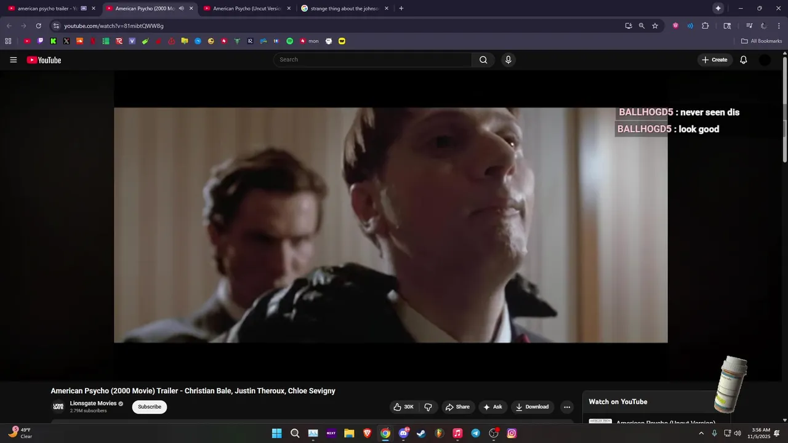Open the Create menu button
Screen dimensions: 788x443
714,60
